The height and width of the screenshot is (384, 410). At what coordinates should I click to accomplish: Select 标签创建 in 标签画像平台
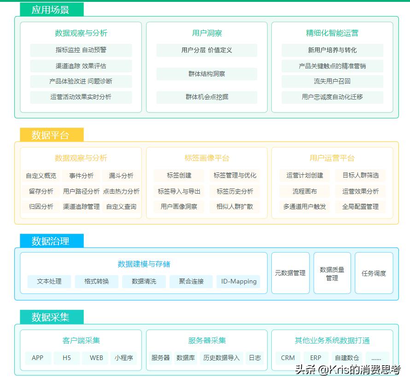(179, 176)
